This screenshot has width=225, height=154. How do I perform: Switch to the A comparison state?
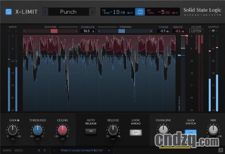[39, 150]
